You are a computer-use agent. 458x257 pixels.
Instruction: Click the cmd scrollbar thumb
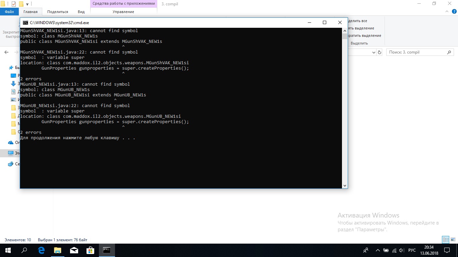pos(345,36)
